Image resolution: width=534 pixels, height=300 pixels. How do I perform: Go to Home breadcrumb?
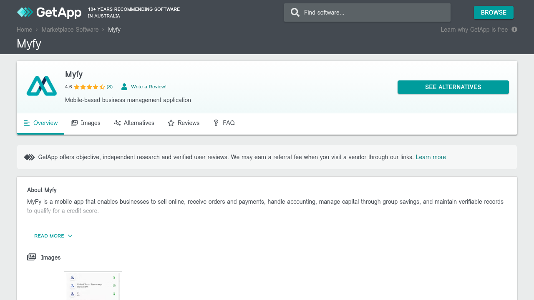click(x=24, y=30)
